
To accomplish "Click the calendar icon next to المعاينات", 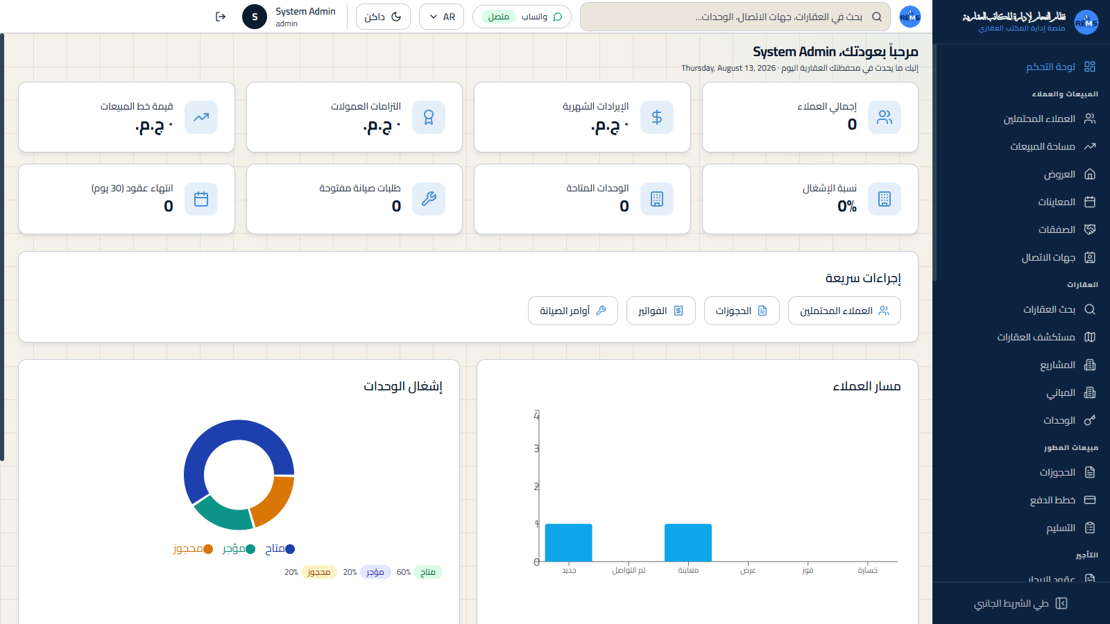I will click(x=1090, y=202).
